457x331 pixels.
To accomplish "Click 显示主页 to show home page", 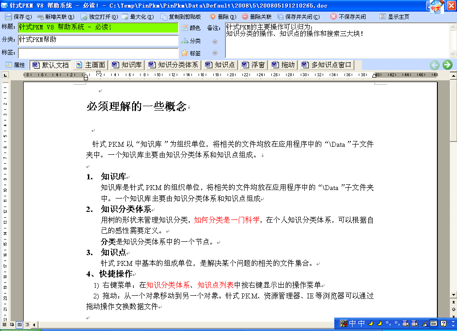I will tap(394, 17).
